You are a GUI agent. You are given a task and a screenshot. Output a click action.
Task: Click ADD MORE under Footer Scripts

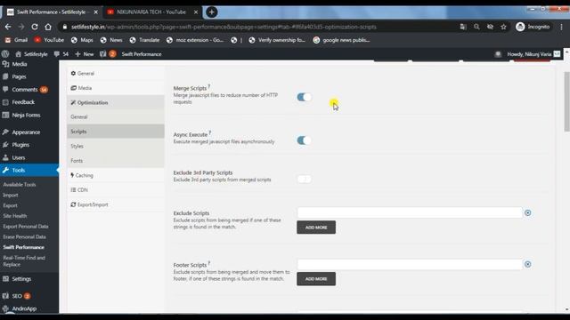(x=316, y=279)
